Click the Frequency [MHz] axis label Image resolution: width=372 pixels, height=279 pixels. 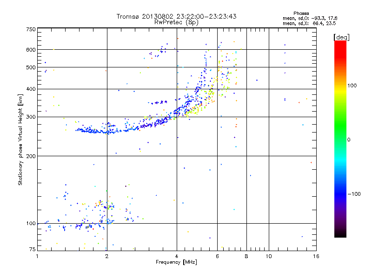[x=176, y=263]
